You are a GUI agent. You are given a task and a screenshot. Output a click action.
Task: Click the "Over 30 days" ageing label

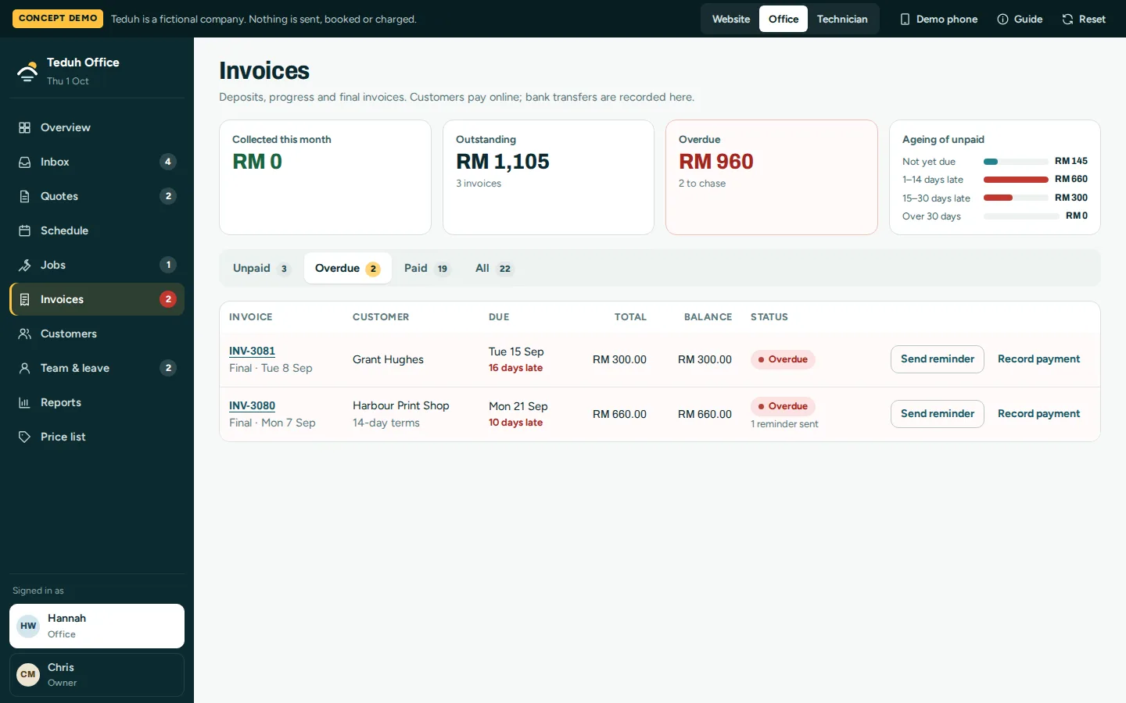coord(931,216)
